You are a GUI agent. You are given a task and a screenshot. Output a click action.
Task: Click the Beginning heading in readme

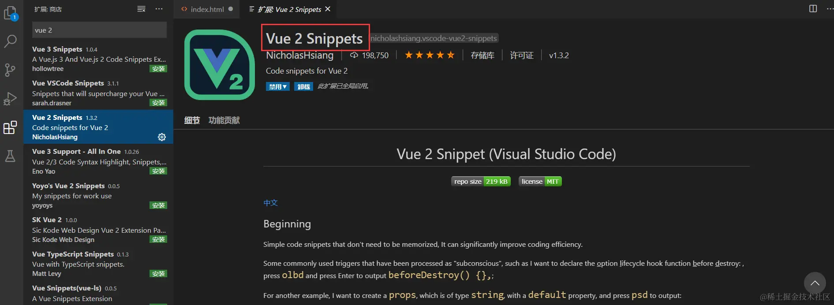tap(287, 224)
